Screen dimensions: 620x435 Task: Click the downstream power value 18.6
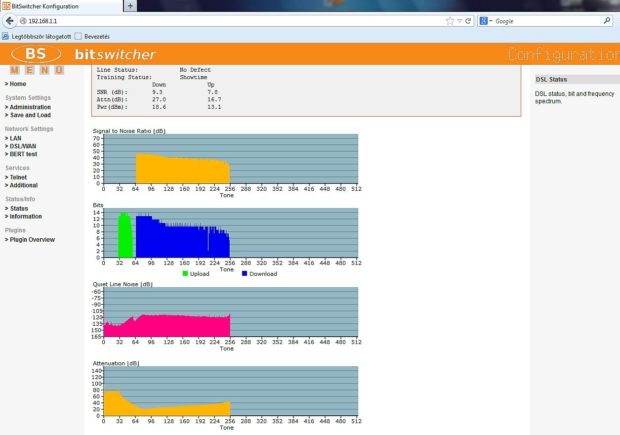click(x=159, y=107)
